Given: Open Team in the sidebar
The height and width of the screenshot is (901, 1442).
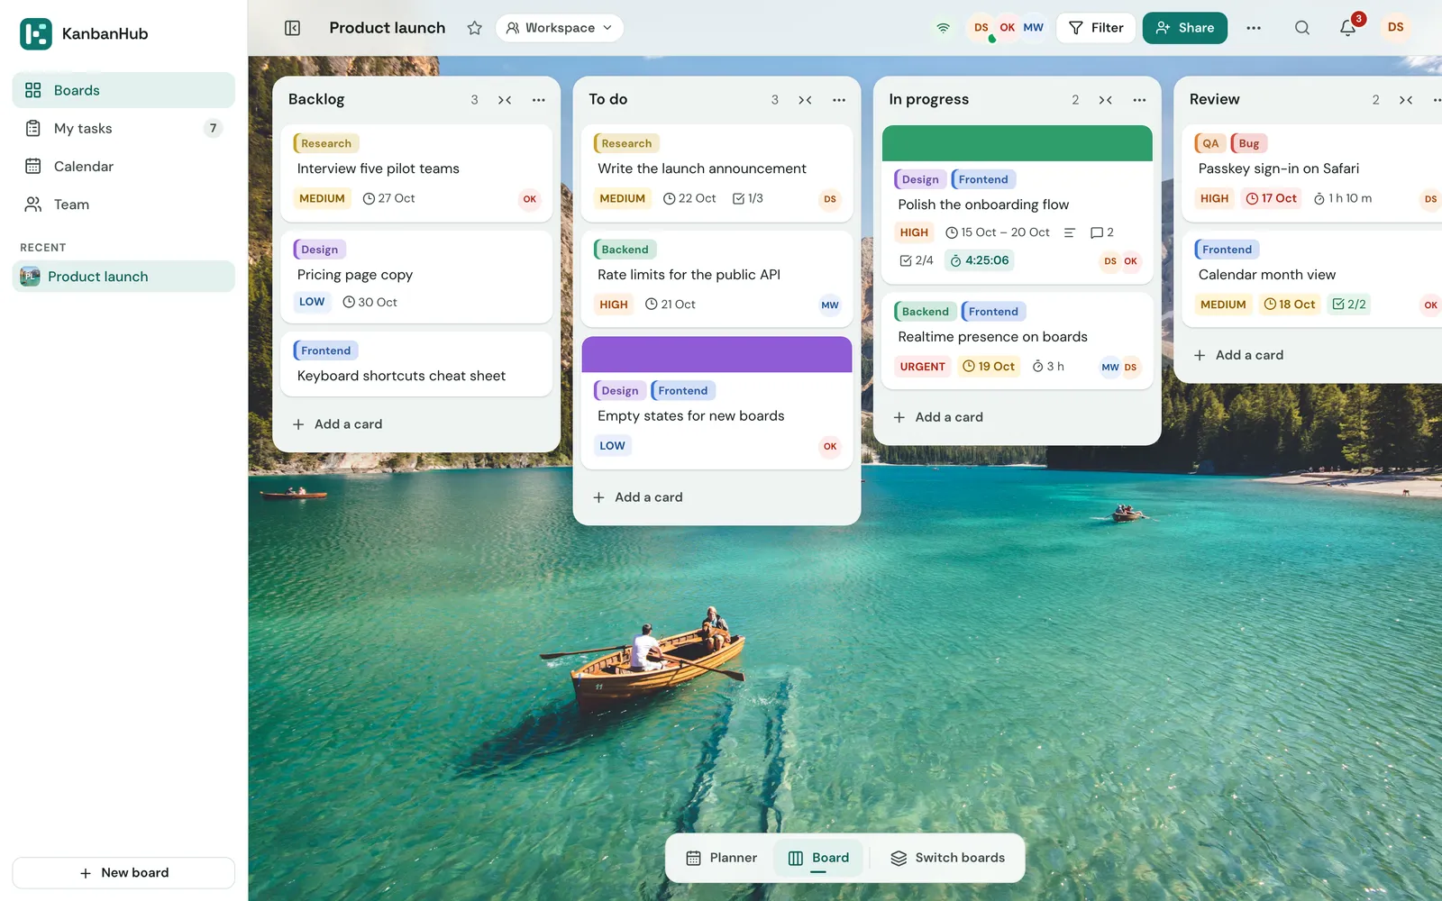Looking at the screenshot, I should [123, 205].
